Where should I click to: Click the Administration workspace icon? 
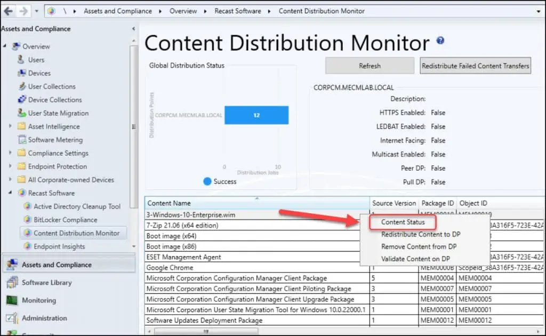[12, 318]
